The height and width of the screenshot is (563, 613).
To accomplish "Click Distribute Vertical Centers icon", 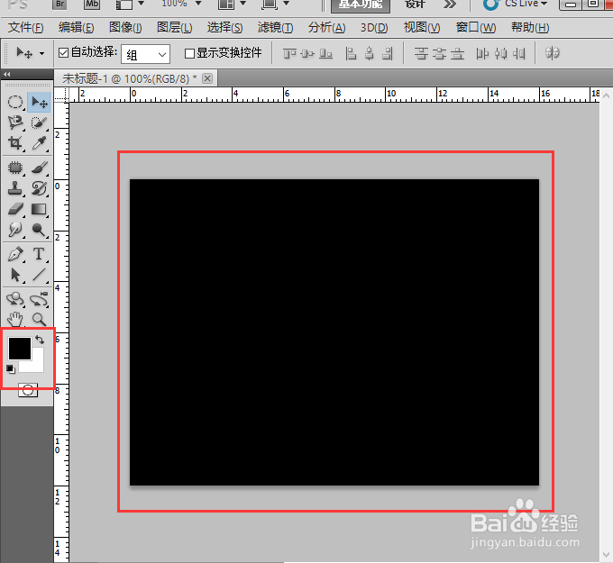I will click(x=439, y=53).
